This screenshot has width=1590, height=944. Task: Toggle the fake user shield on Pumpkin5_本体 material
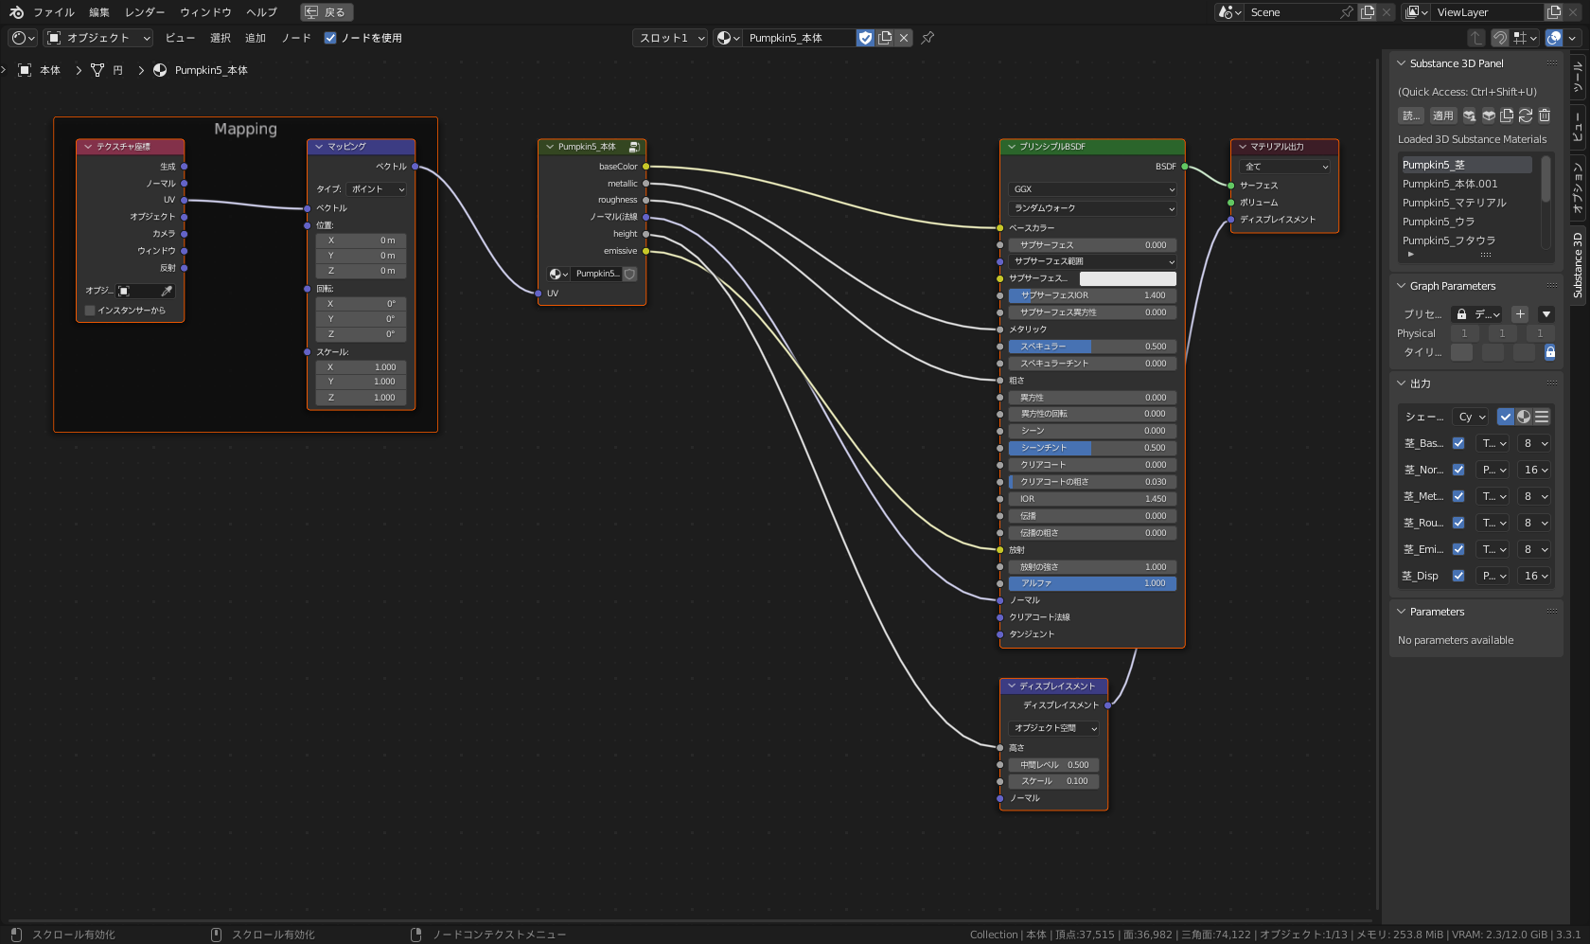pyautogui.click(x=865, y=38)
